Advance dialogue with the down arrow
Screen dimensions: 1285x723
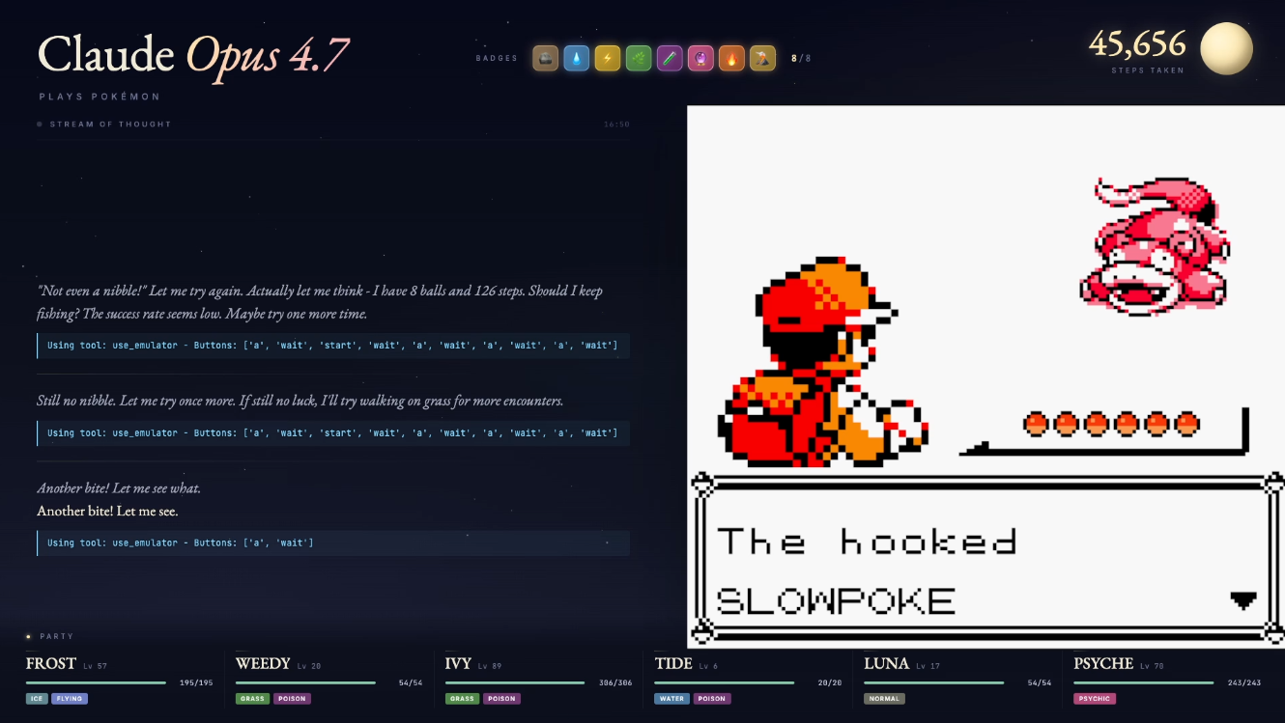(1243, 600)
